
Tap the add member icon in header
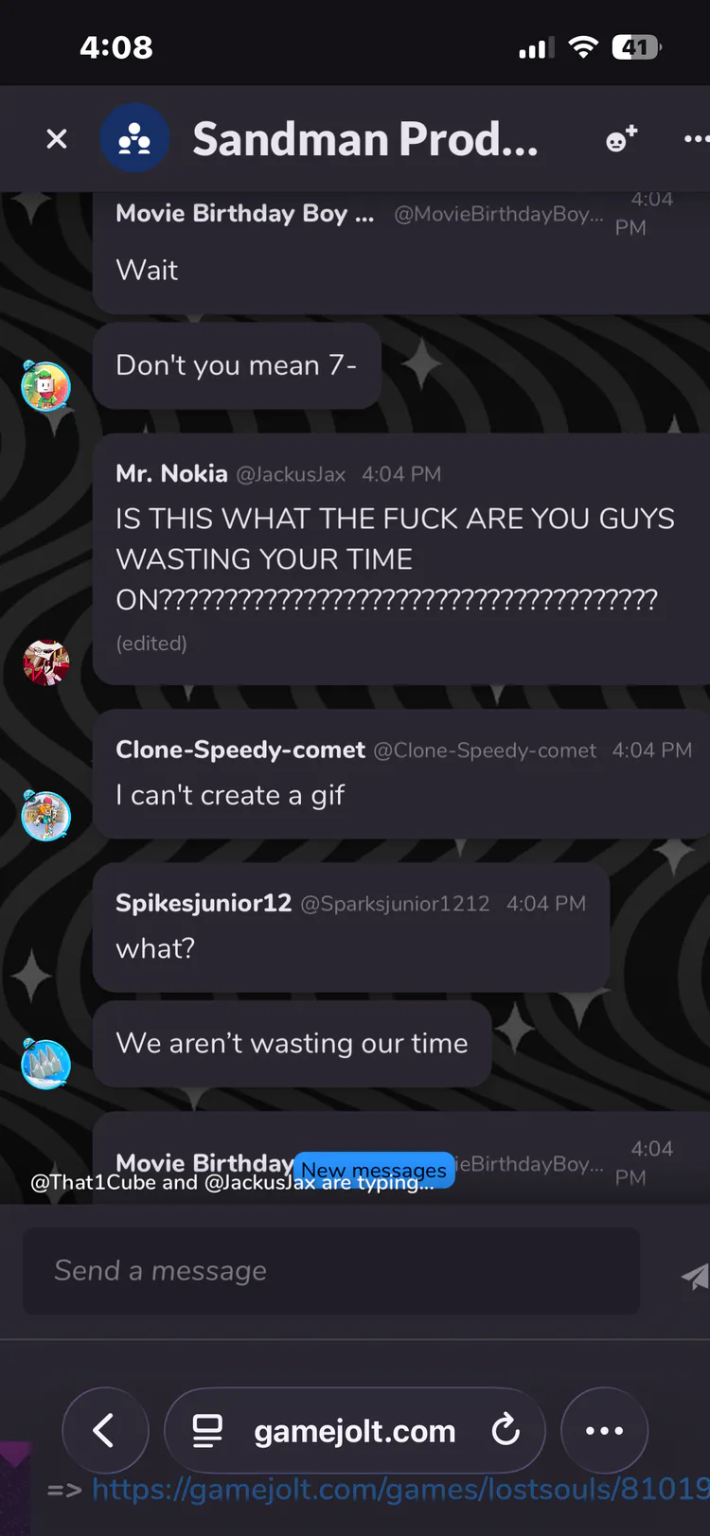(621, 139)
